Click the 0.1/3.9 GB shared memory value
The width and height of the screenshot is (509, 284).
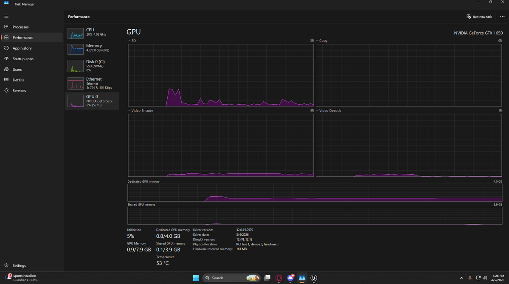coord(168,250)
